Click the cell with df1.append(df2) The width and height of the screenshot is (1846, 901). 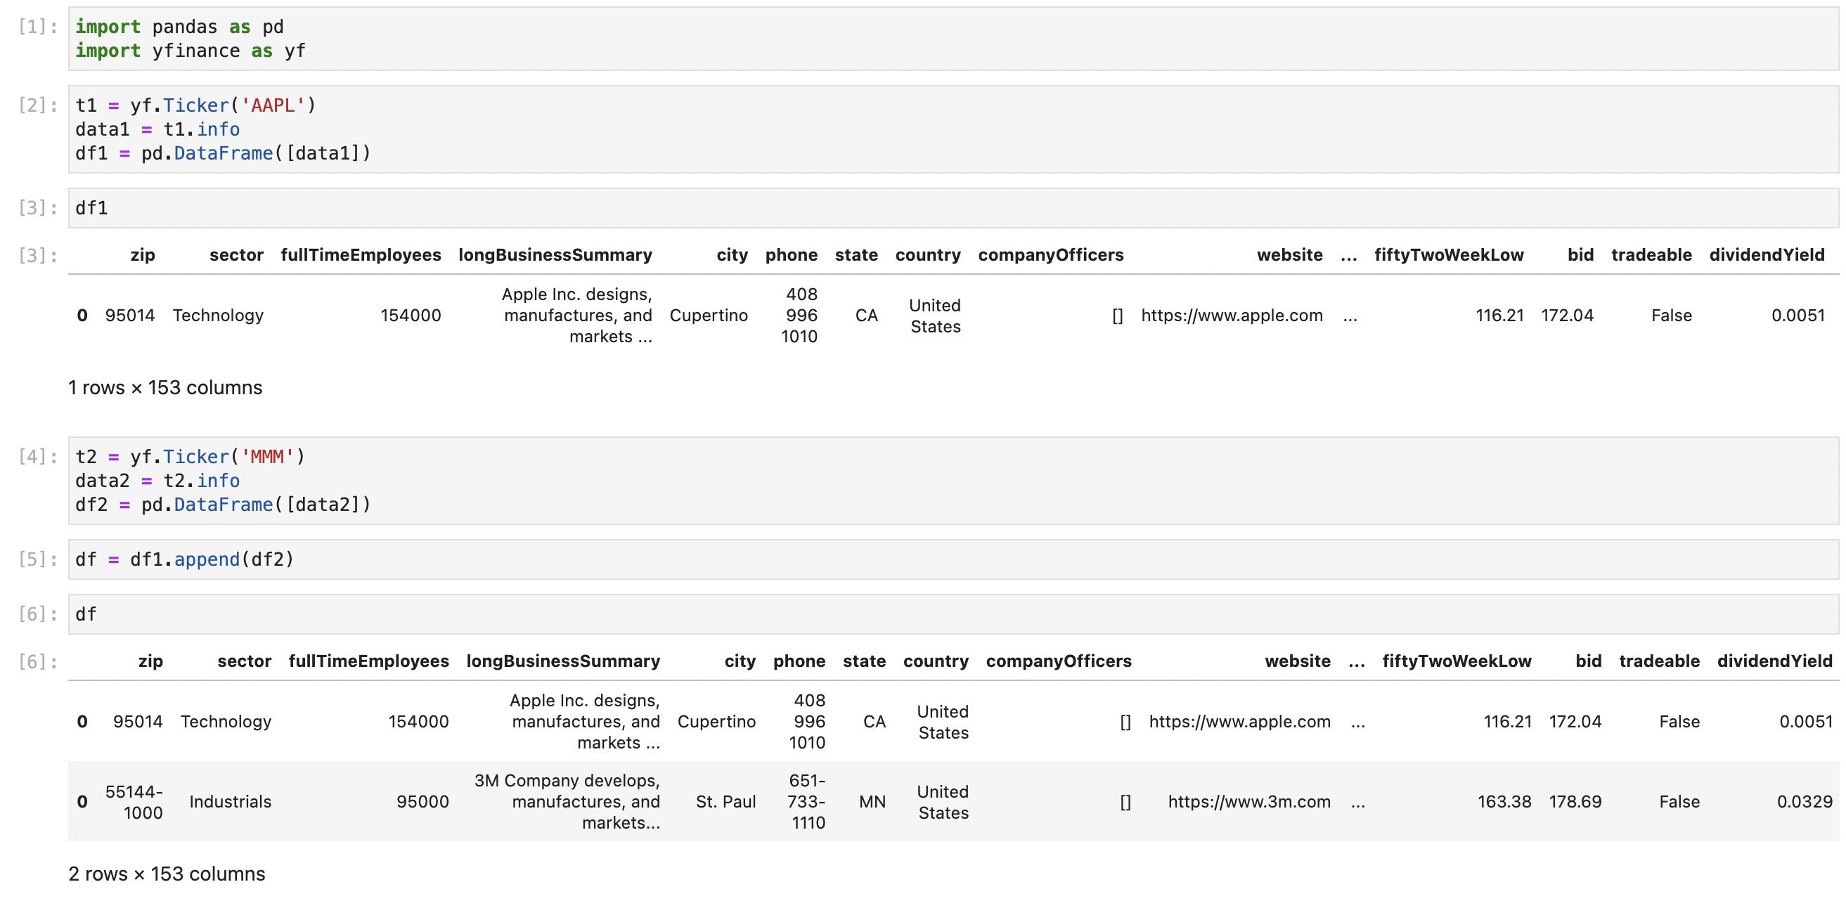tap(953, 559)
